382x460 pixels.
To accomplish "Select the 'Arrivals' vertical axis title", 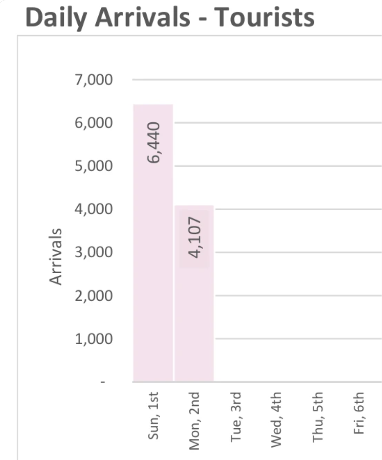I will pos(56,257).
